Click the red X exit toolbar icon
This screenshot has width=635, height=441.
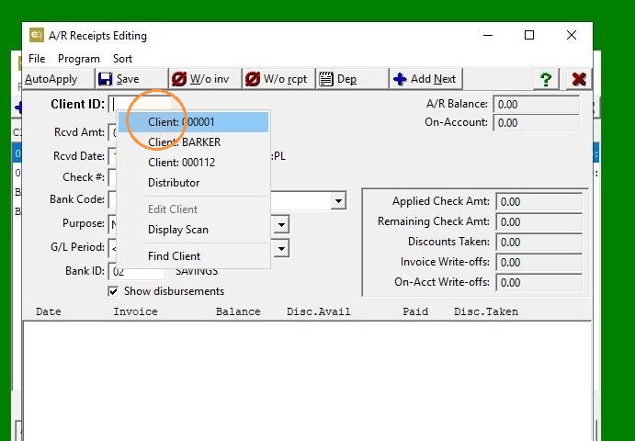[579, 79]
